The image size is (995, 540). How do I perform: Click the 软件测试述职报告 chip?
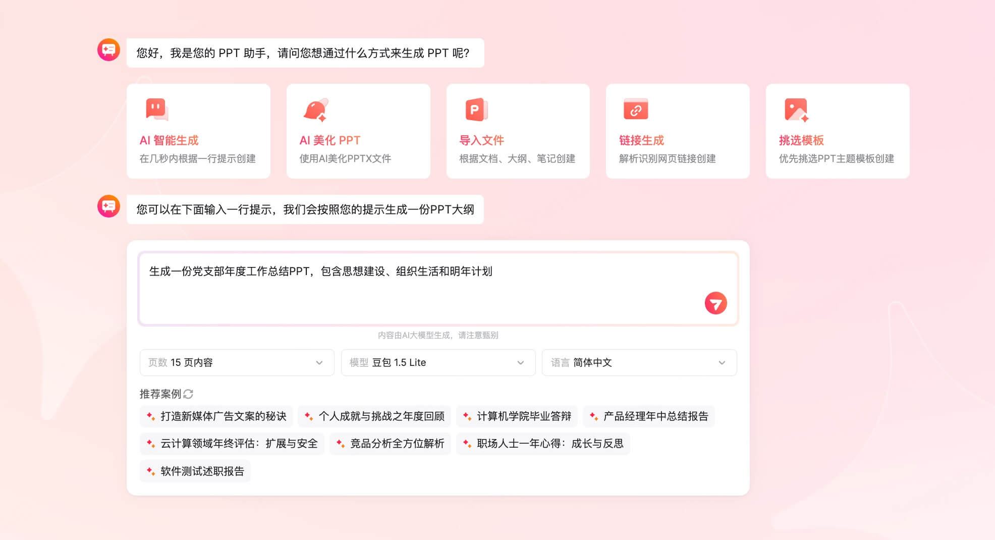coord(195,471)
